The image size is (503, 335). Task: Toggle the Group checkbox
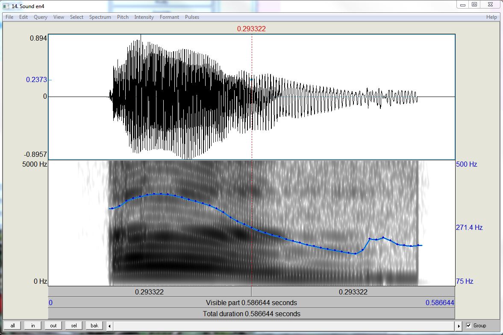click(x=468, y=325)
